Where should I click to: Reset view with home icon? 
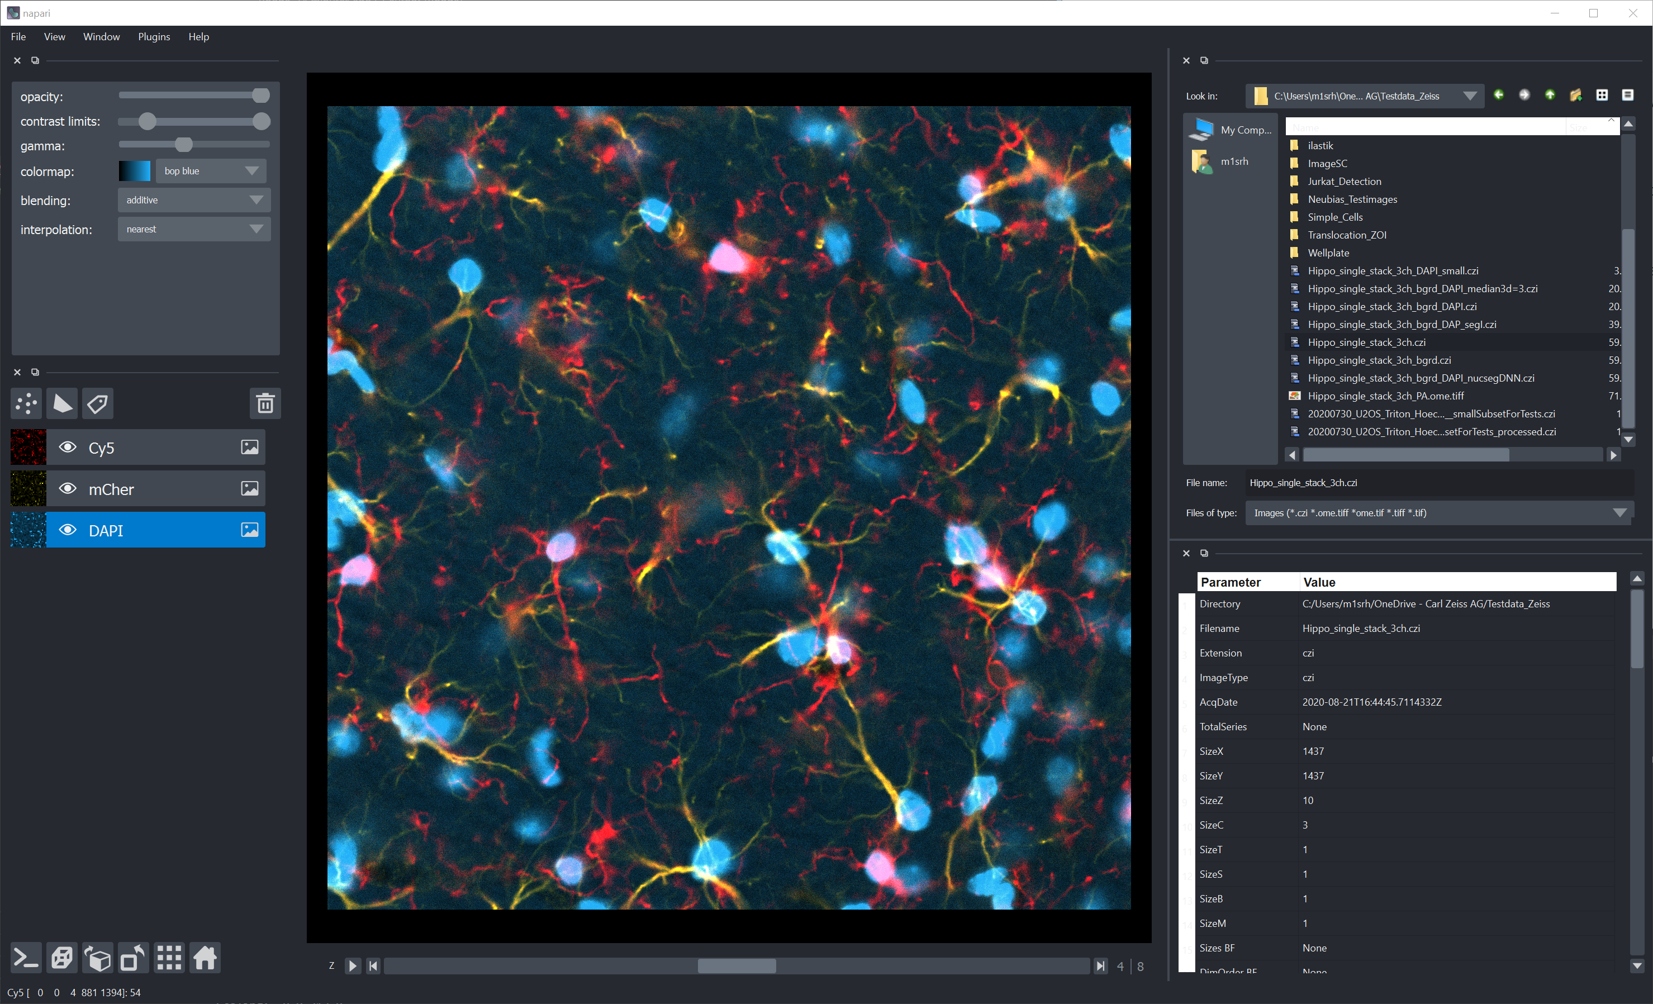pos(205,958)
